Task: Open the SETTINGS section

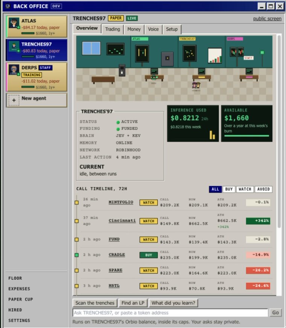Action: tap(19, 320)
